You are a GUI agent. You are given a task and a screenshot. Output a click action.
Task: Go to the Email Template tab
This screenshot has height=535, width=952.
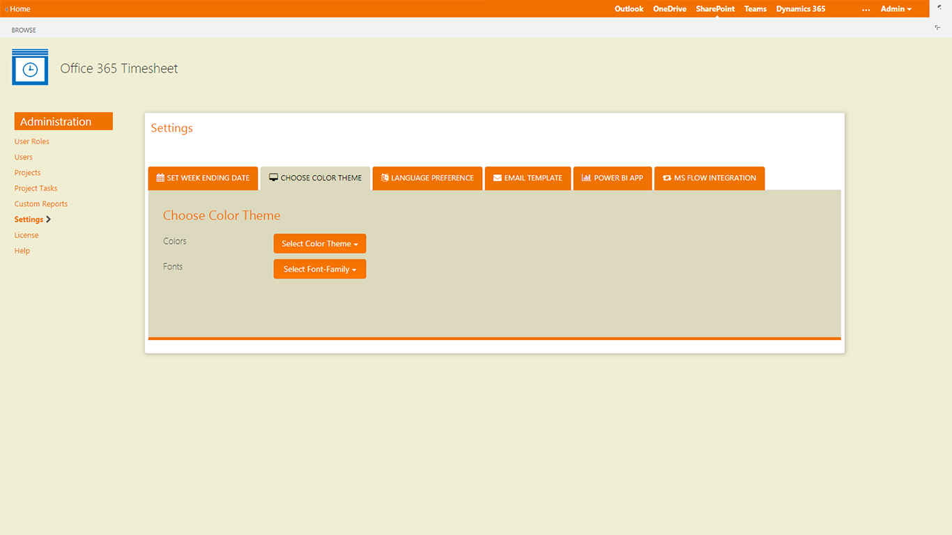tap(528, 178)
